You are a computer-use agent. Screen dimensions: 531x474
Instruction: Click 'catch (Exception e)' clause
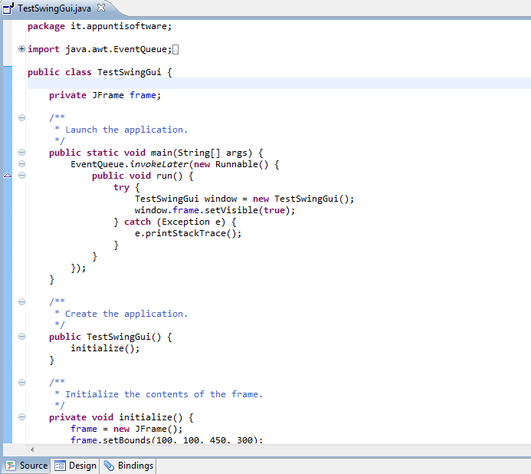[175, 222]
